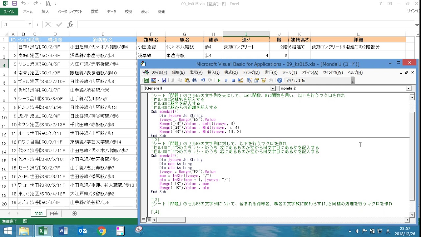Screen dimensions: 421x237
Task: Open the mondai2 procedure dropdown
Action: pos(409,89)
